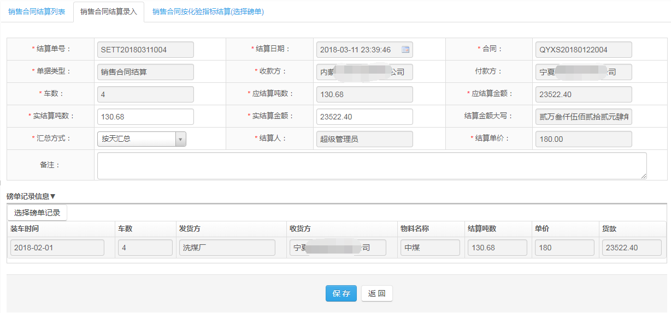Screen dimensions: 671x313
Task: Open the calendar picker for 结算日期
Action: click(405, 50)
